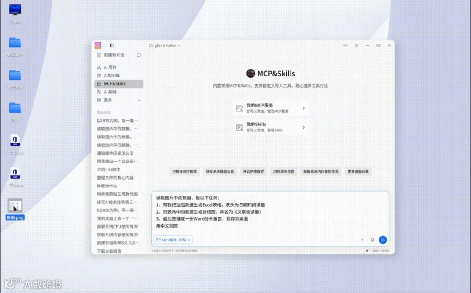Screen dimensions: 471x293
Task: Click the translate icon next to AI 翻译
Action: (x=99, y=92)
